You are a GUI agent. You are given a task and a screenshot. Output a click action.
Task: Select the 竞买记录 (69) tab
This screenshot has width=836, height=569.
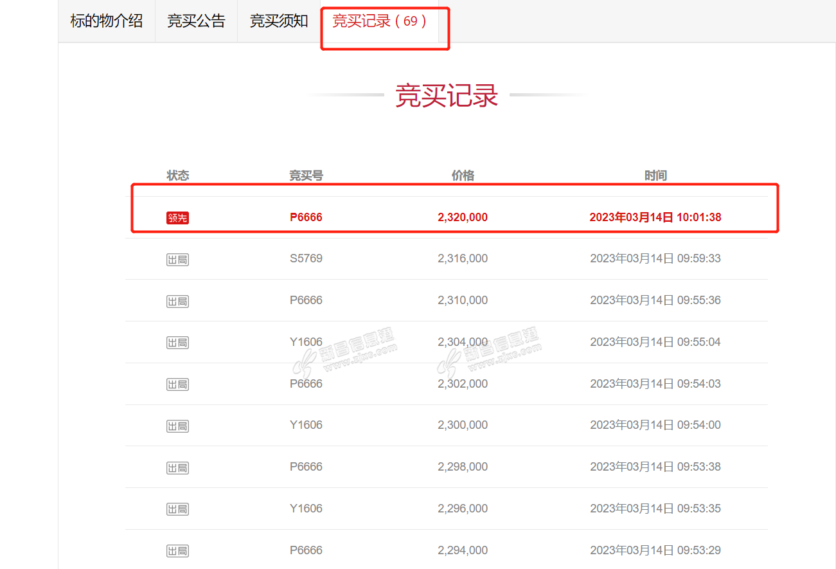point(379,21)
